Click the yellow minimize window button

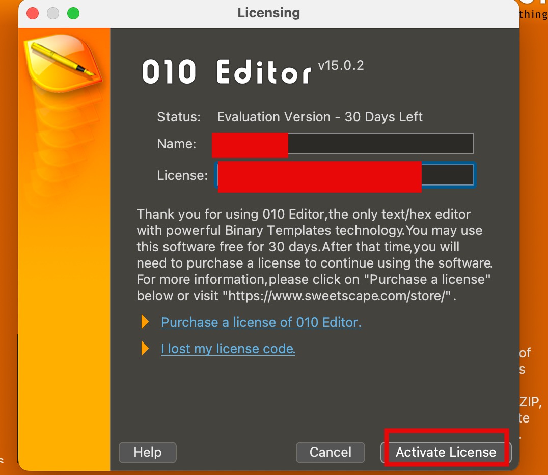pos(53,13)
